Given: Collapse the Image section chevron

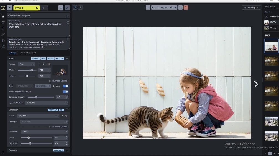Looking at the screenshot, I should (x=67, y=58).
